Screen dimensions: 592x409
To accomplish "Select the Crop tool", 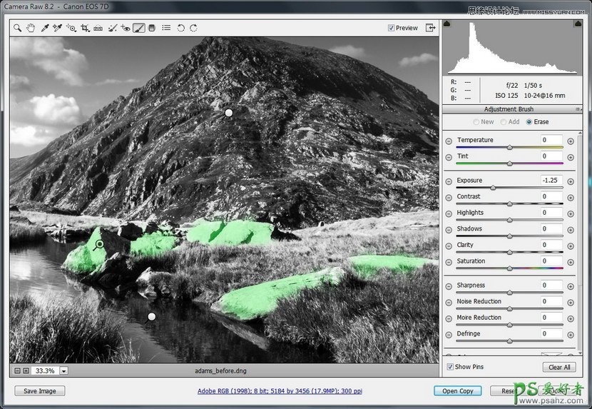I will (85, 29).
